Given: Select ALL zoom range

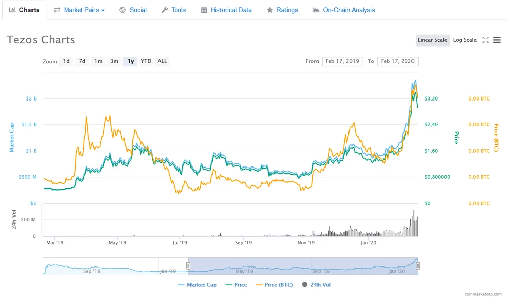Looking at the screenshot, I should (x=162, y=61).
